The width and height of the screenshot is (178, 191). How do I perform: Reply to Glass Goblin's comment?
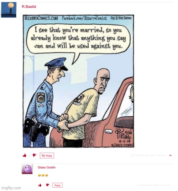(57, 185)
